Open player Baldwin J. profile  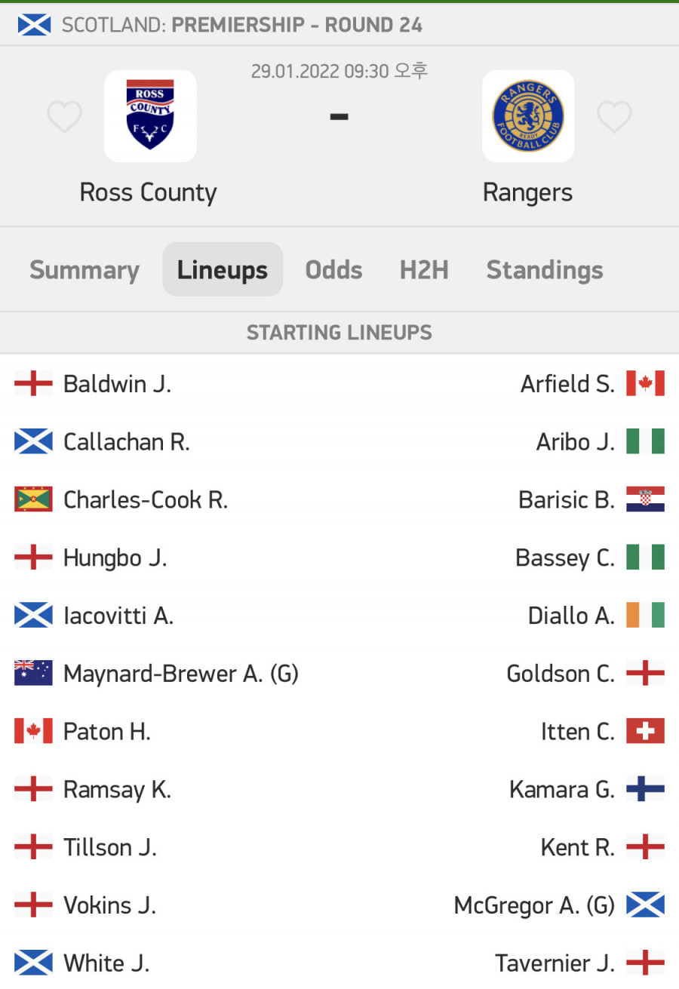coord(117,384)
